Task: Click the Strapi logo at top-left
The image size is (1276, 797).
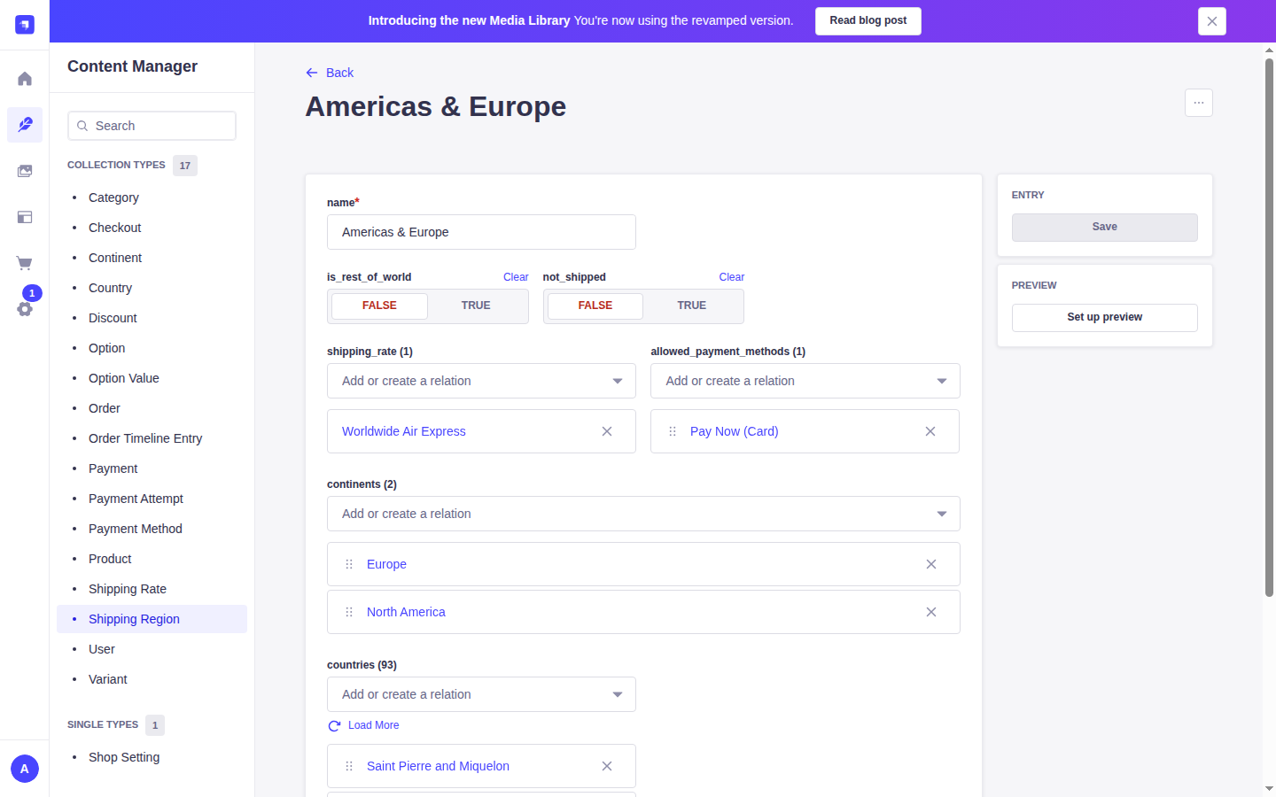Action: pos(25,25)
